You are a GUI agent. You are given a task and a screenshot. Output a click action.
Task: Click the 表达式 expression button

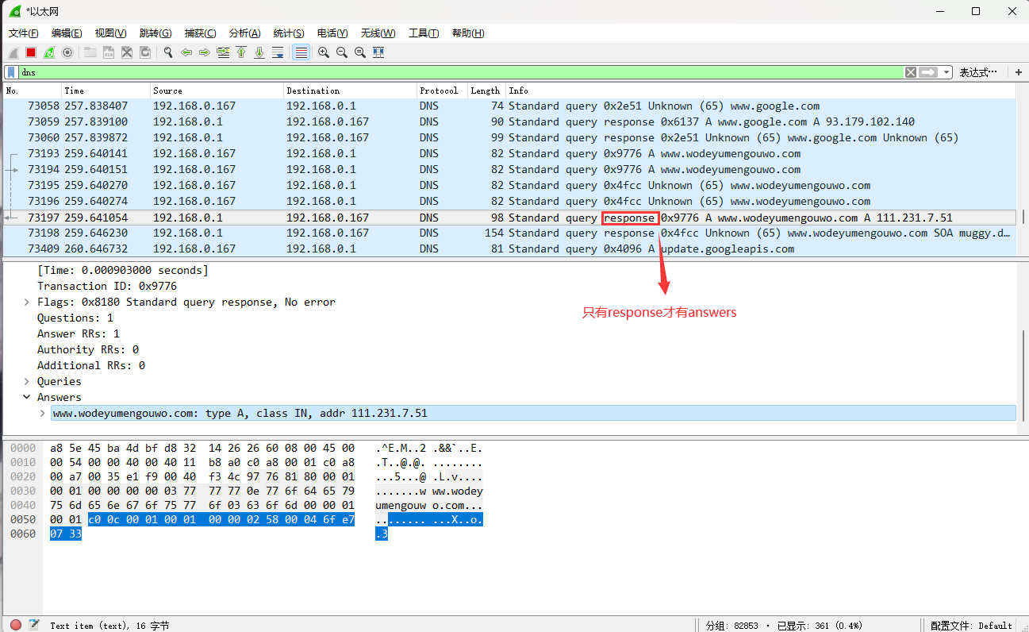pos(979,72)
